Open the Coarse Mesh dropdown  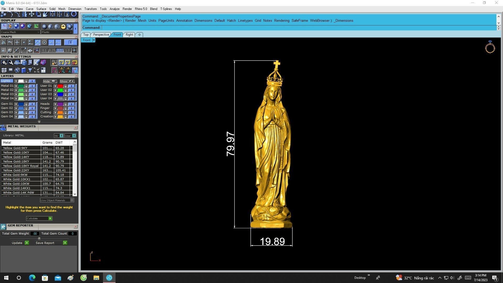[x=20, y=32]
